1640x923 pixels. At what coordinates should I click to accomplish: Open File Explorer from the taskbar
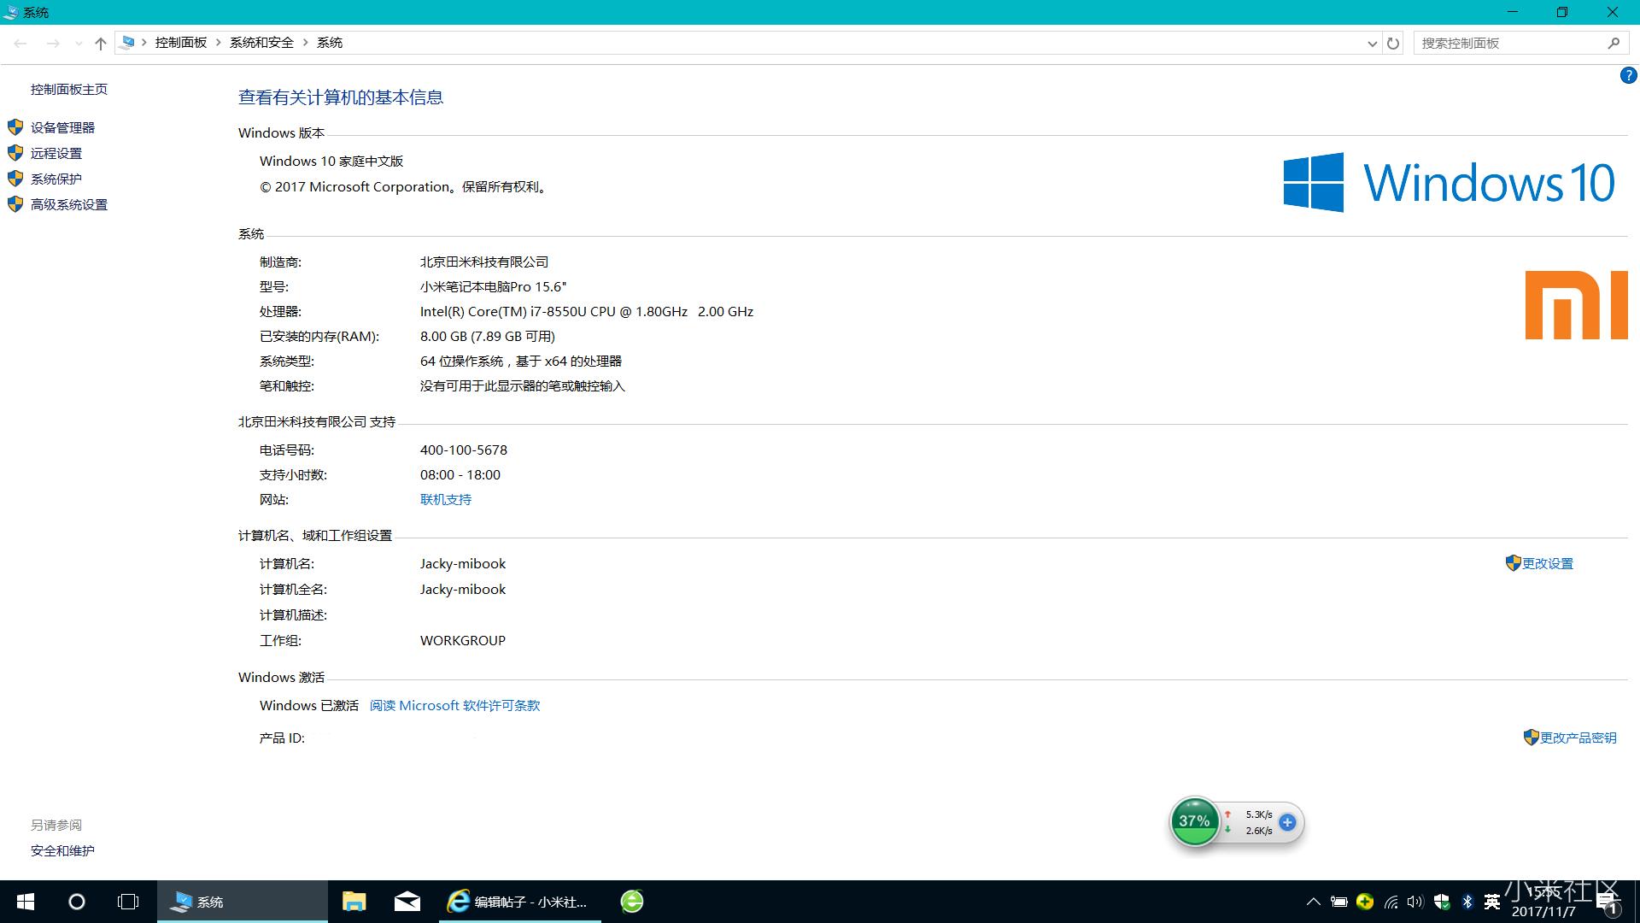pos(354,902)
